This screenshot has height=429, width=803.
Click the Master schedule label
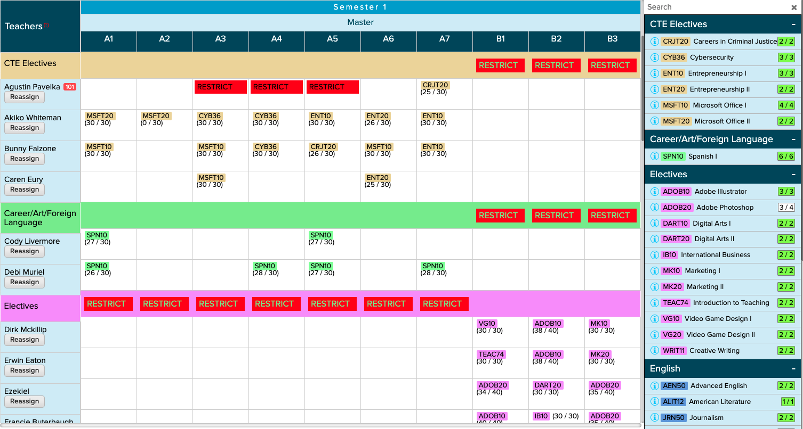[x=360, y=22]
